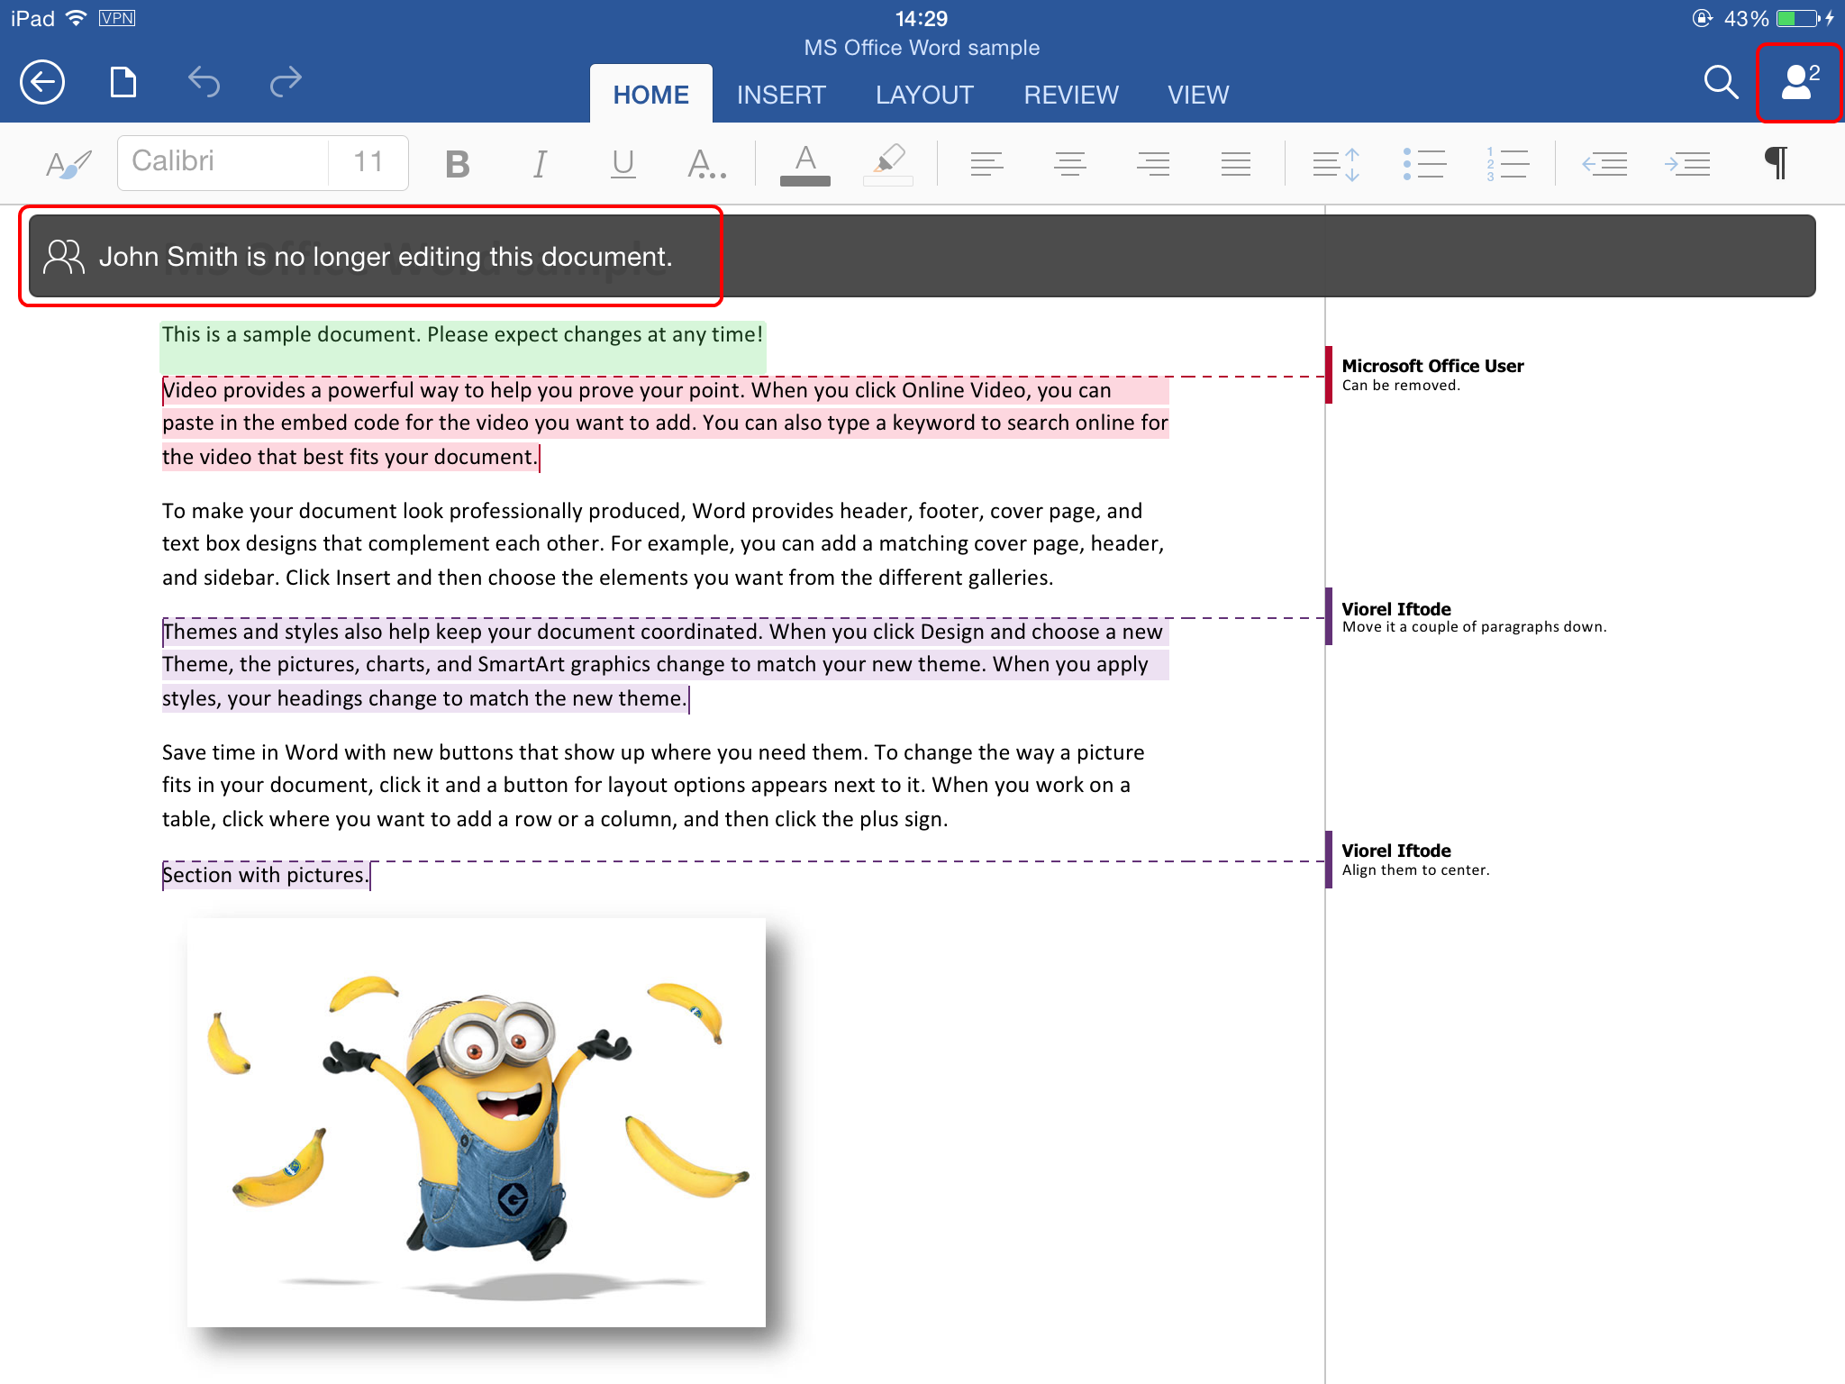Open the font size 11 box
The image size is (1845, 1384).
(x=368, y=162)
